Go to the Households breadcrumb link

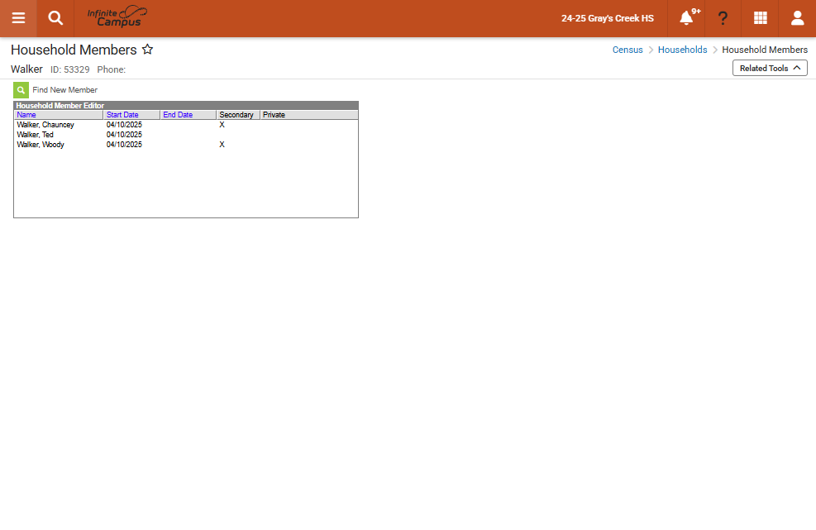682,50
